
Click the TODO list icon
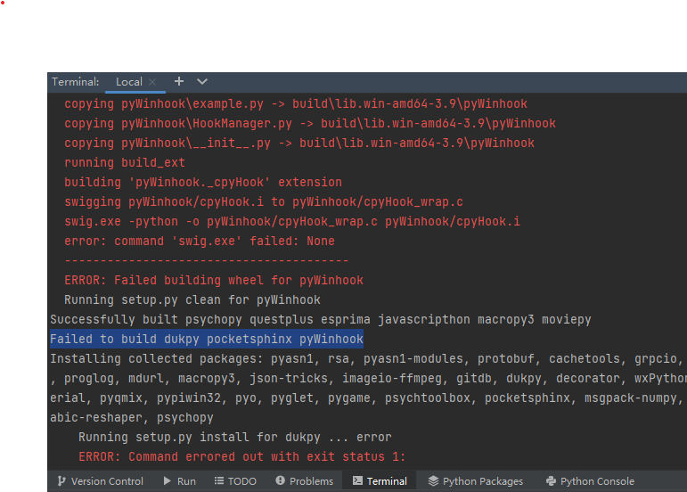[x=219, y=481]
